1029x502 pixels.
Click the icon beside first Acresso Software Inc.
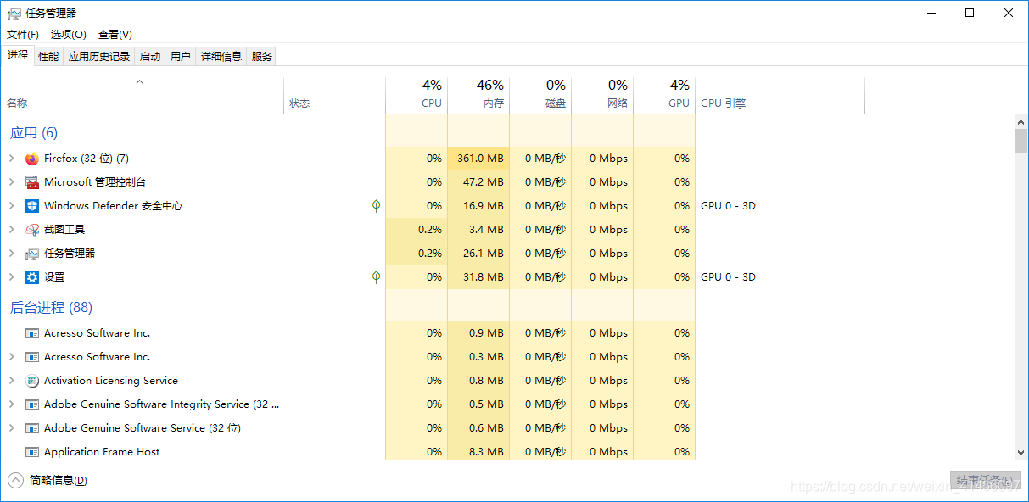pyautogui.click(x=32, y=333)
